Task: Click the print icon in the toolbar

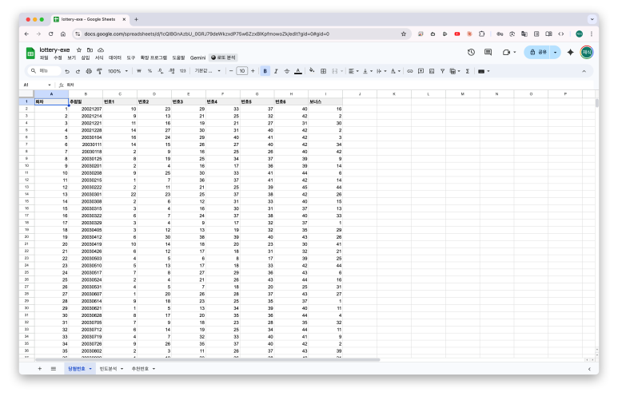Action: tap(88, 71)
